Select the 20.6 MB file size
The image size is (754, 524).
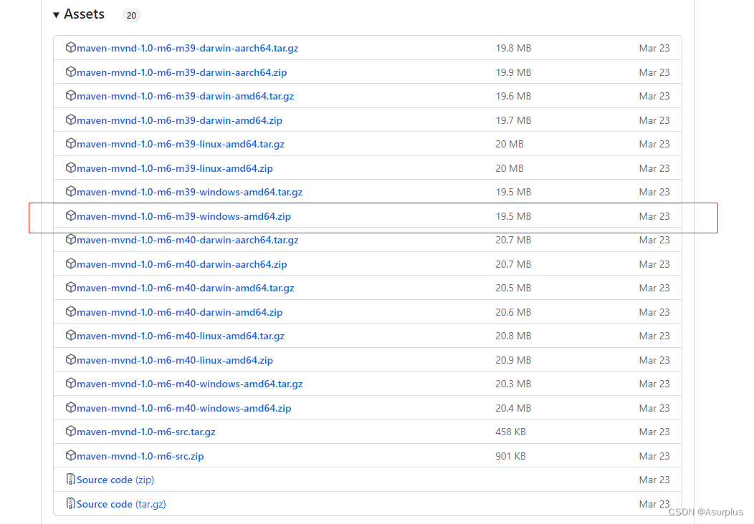coord(513,312)
